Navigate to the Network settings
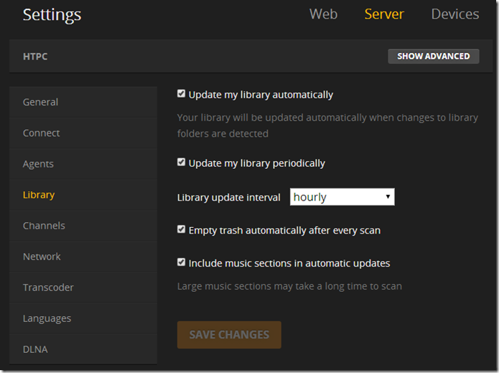The width and height of the screenshot is (499, 373). click(42, 257)
